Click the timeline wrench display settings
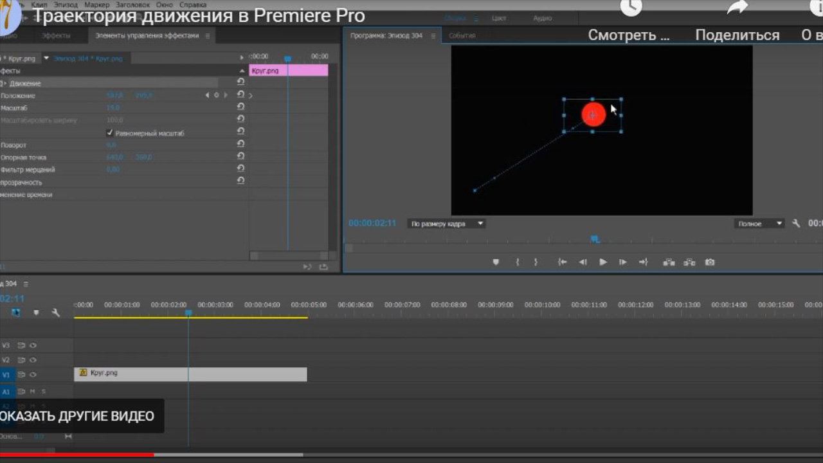 [x=56, y=313]
